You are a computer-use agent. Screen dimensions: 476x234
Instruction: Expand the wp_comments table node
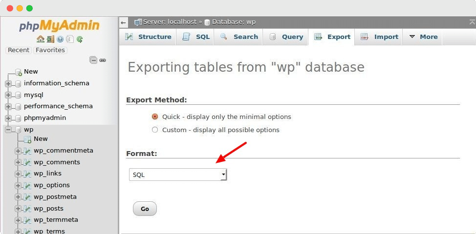click(18, 162)
